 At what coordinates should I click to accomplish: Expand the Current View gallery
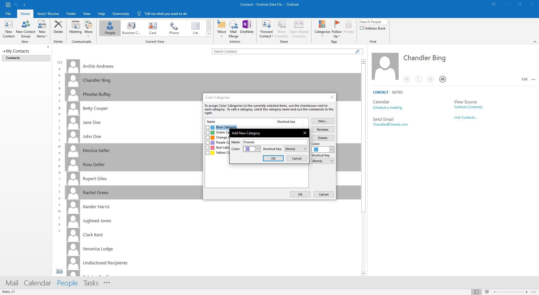tap(208, 34)
